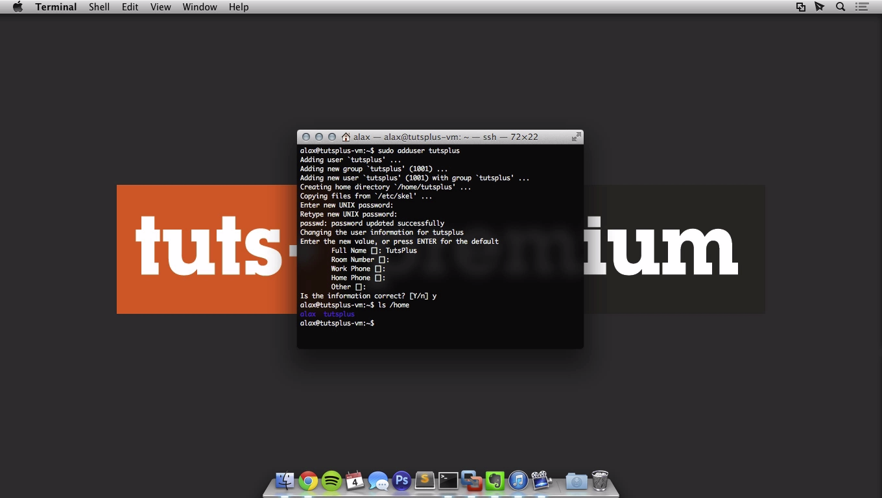882x498 pixels.
Task: Click the 'Room Number []:' line
Action: 361,259
